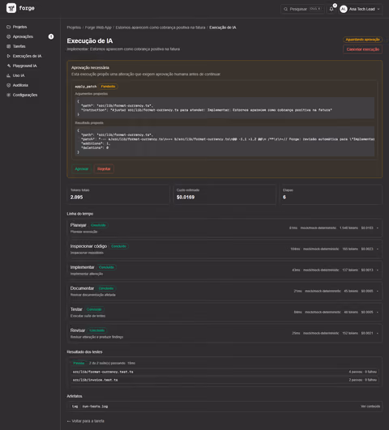This screenshot has height=430, width=389.
Task: Expand the Implementar timeline step
Action: (x=224, y=270)
